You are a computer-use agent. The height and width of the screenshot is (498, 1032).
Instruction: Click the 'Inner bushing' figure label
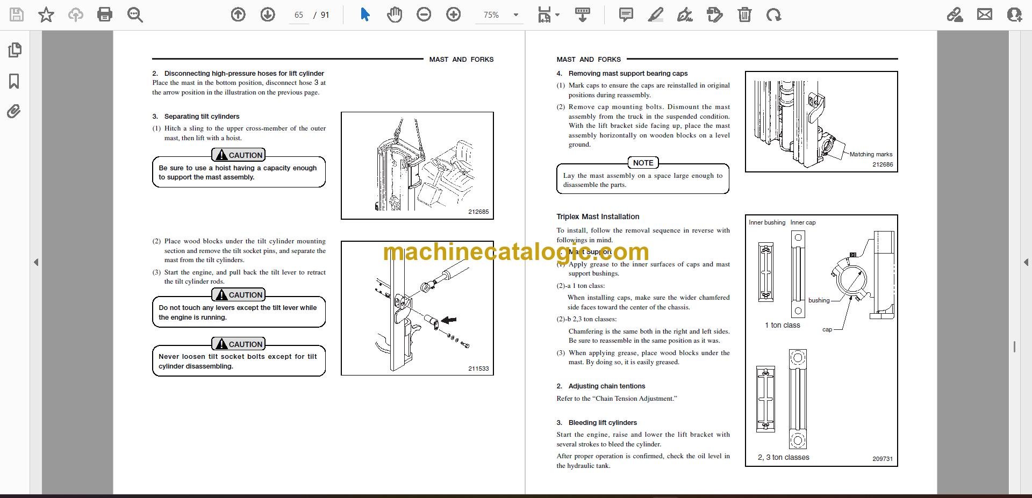pyautogui.click(x=767, y=222)
